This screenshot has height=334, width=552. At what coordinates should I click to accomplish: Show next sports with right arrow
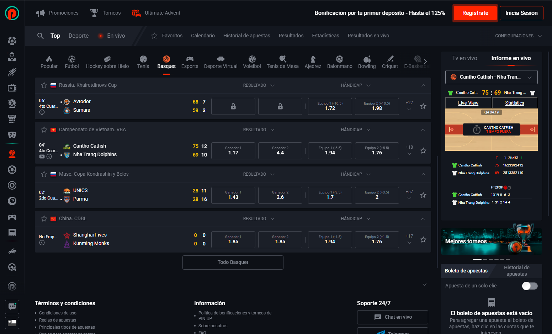point(425,61)
